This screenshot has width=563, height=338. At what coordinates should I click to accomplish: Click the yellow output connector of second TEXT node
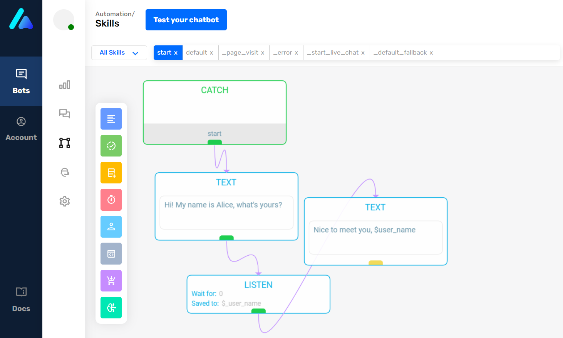(376, 263)
